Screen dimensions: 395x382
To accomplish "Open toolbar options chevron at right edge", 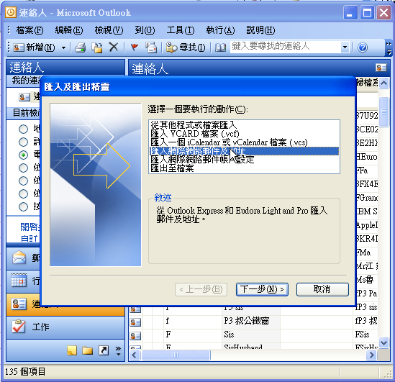I will (389, 47).
